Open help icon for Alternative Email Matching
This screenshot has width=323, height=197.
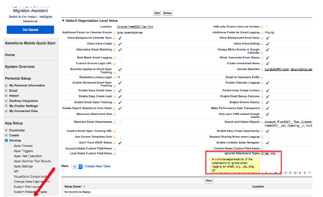pyautogui.click(x=114, y=50)
